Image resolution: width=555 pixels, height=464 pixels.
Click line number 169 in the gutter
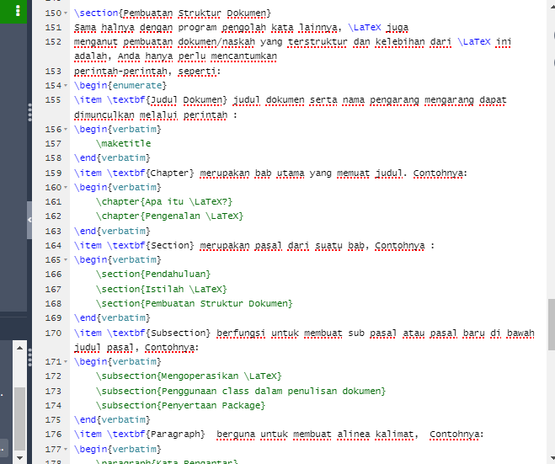(53, 317)
